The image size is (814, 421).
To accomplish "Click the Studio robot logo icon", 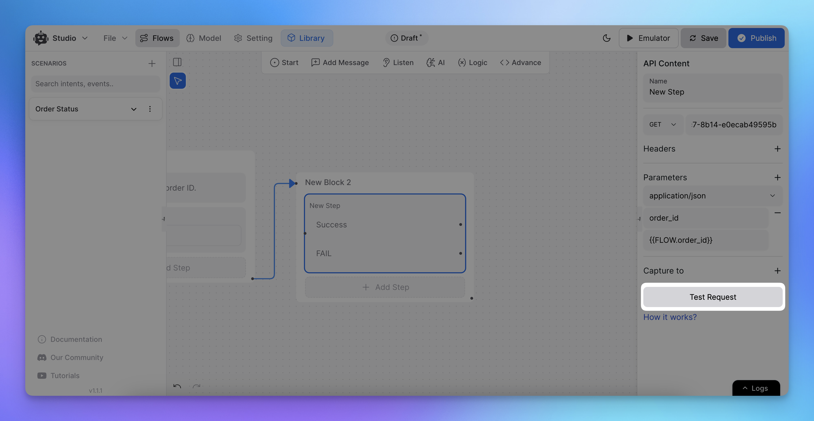I will point(41,38).
